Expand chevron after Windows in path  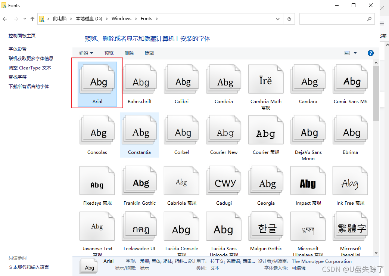point(136,19)
